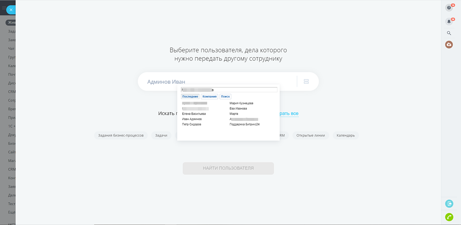
Task: Open the highlighted Живая лента sidebar item
Action: (x=11, y=23)
